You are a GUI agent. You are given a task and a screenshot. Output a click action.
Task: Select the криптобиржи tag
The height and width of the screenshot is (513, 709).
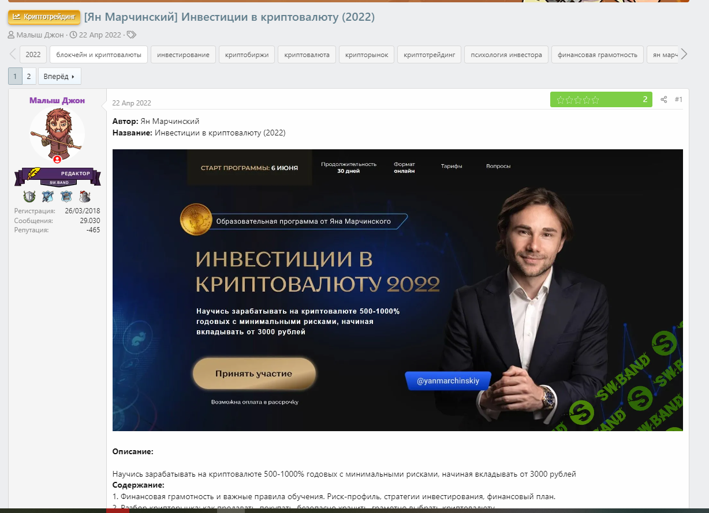pos(247,55)
